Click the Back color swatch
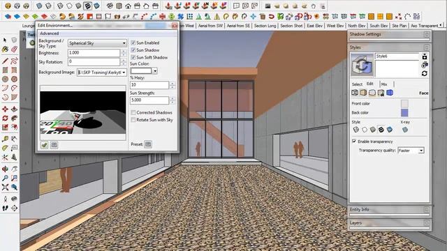Viewport: 447px width, 251px height. (404, 113)
